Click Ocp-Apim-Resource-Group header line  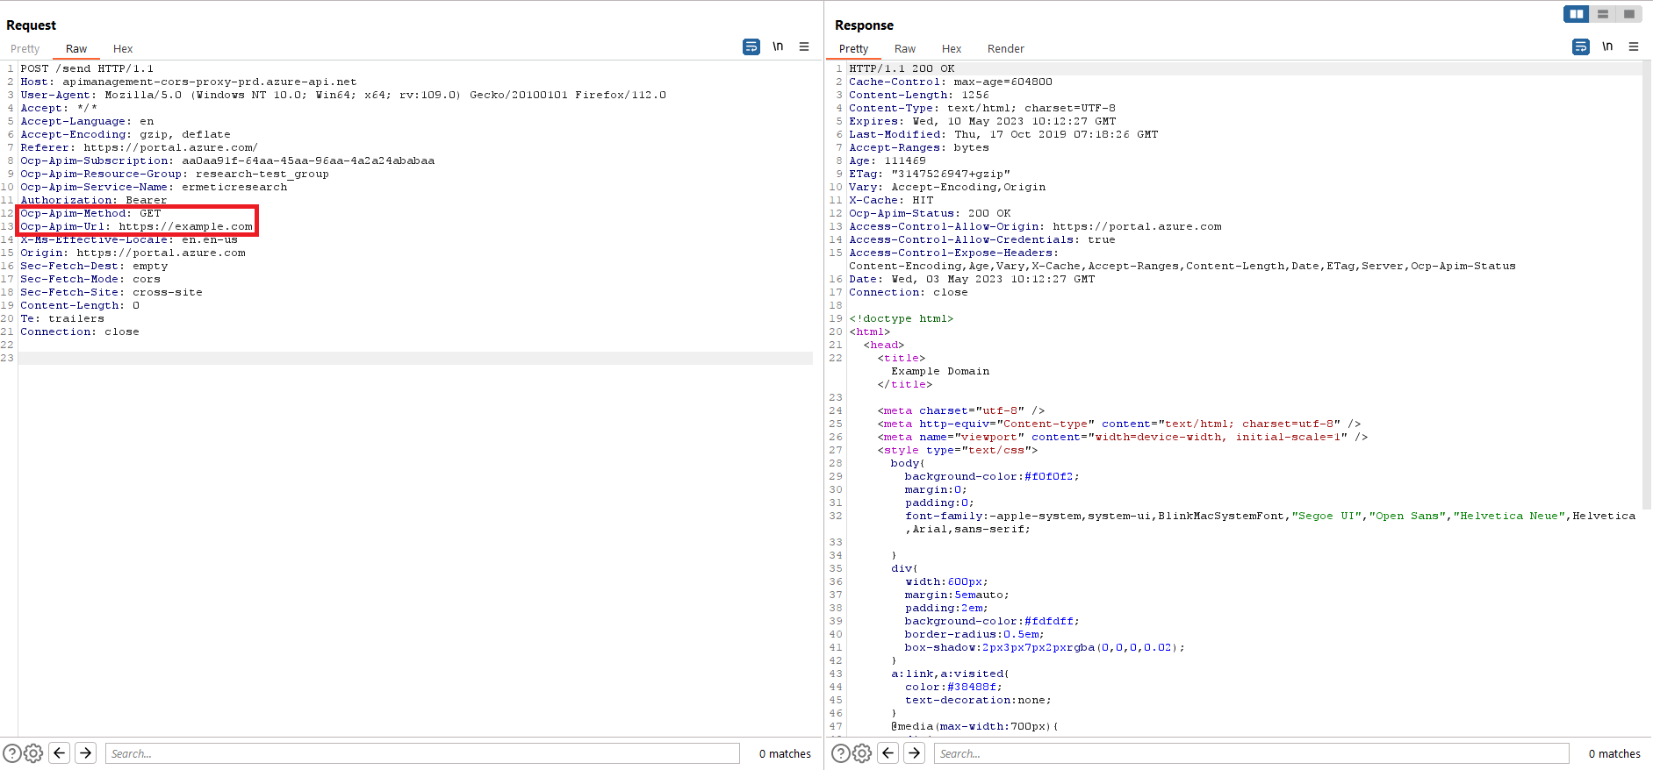(x=175, y=174)
